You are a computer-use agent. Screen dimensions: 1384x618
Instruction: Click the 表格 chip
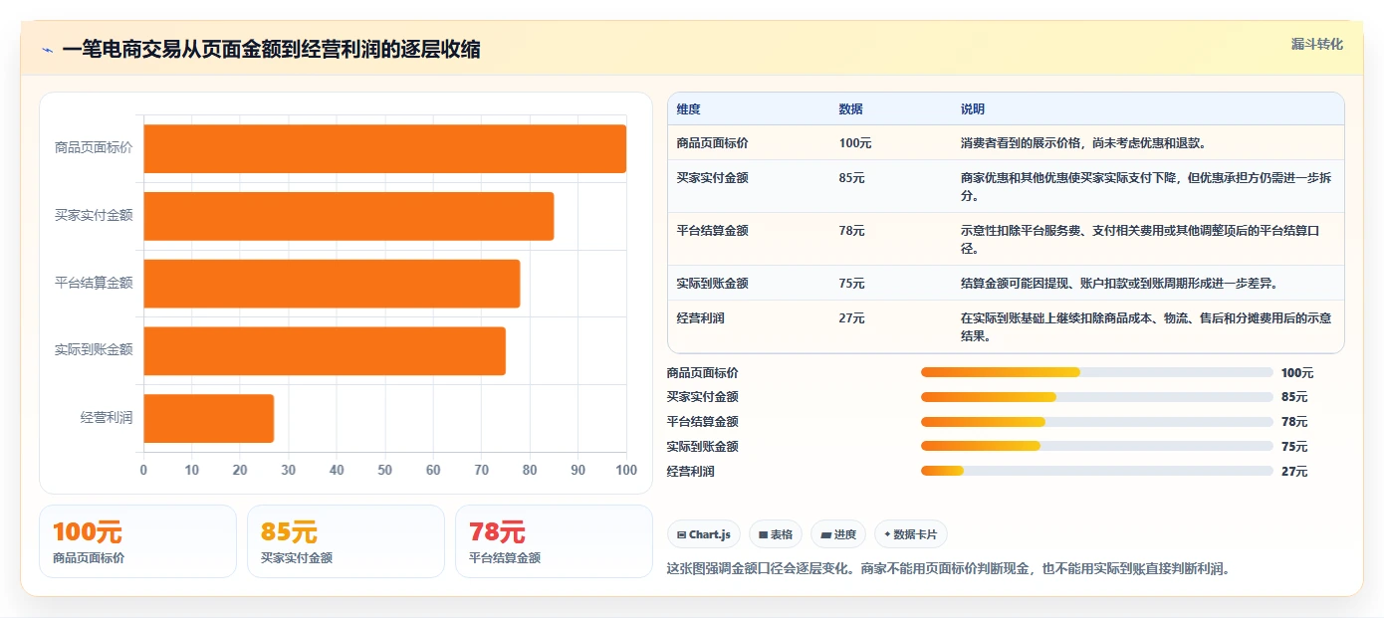(776, 534)
